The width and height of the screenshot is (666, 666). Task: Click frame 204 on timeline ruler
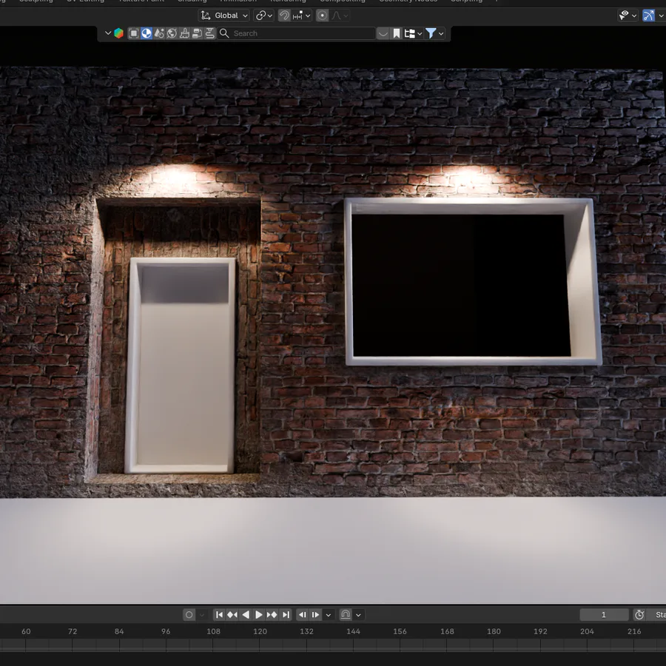point(587,631)
